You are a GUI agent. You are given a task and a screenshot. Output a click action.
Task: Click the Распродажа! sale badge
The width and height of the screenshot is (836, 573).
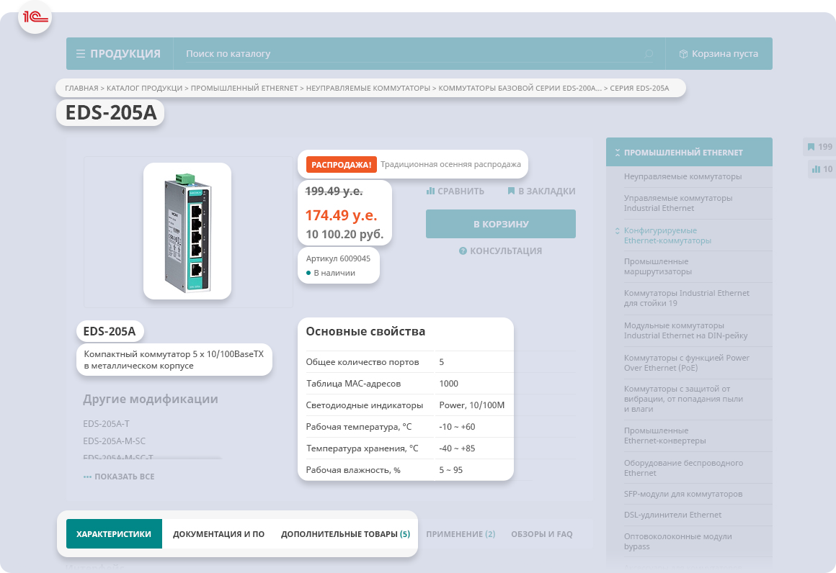[341, 165]
